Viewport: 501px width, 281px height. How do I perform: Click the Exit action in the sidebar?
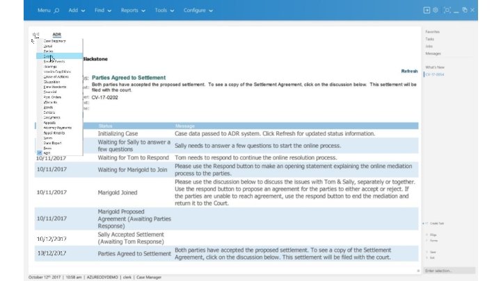432,257
